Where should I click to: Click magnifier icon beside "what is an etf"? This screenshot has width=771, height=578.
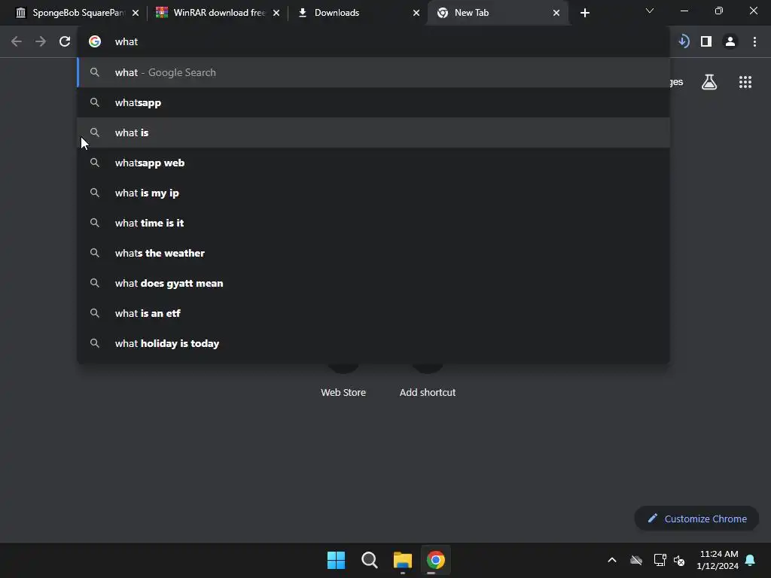95,313
